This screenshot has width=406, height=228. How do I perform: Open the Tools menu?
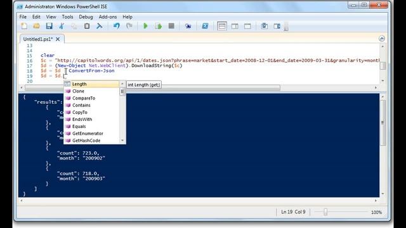pyautogui.click(x=67, y=17)
